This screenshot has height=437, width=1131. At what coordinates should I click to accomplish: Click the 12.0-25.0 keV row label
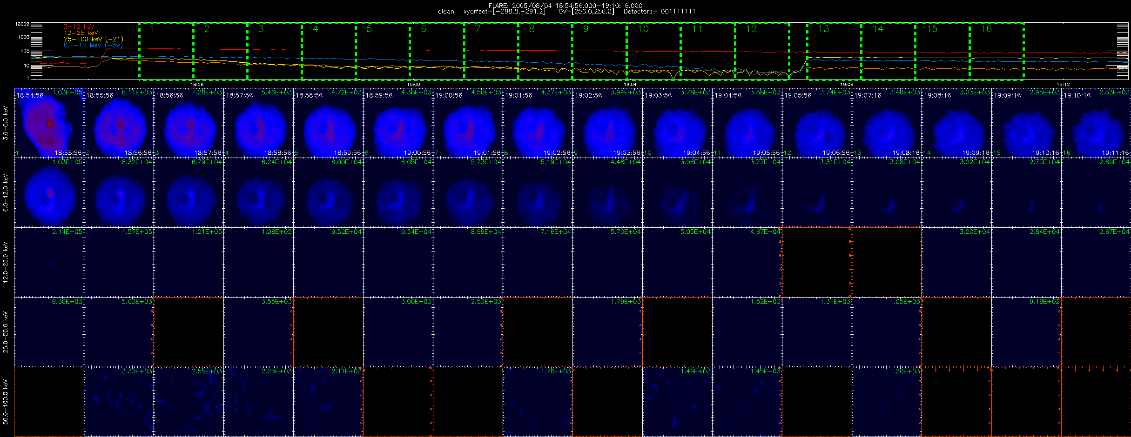[x=6, y=262]
